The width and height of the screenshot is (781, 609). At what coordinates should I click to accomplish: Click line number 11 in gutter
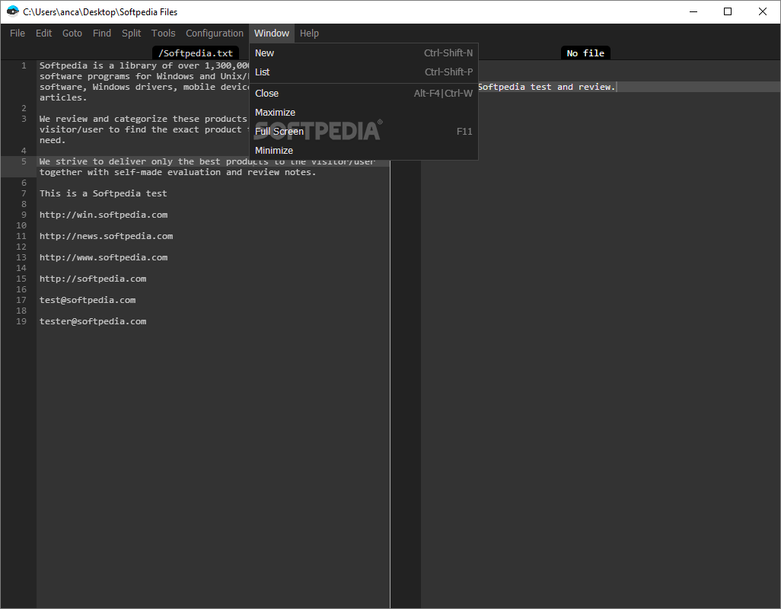tap(21, 236)
